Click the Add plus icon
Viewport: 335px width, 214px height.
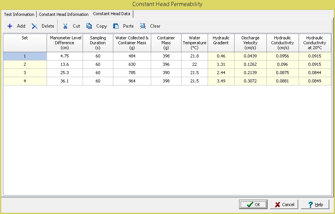point(10,26)
